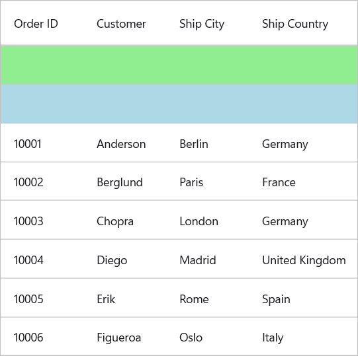Click the France country cell
Image resolution: width=358 pixels, height=356 pixels.
pos(303,182)
